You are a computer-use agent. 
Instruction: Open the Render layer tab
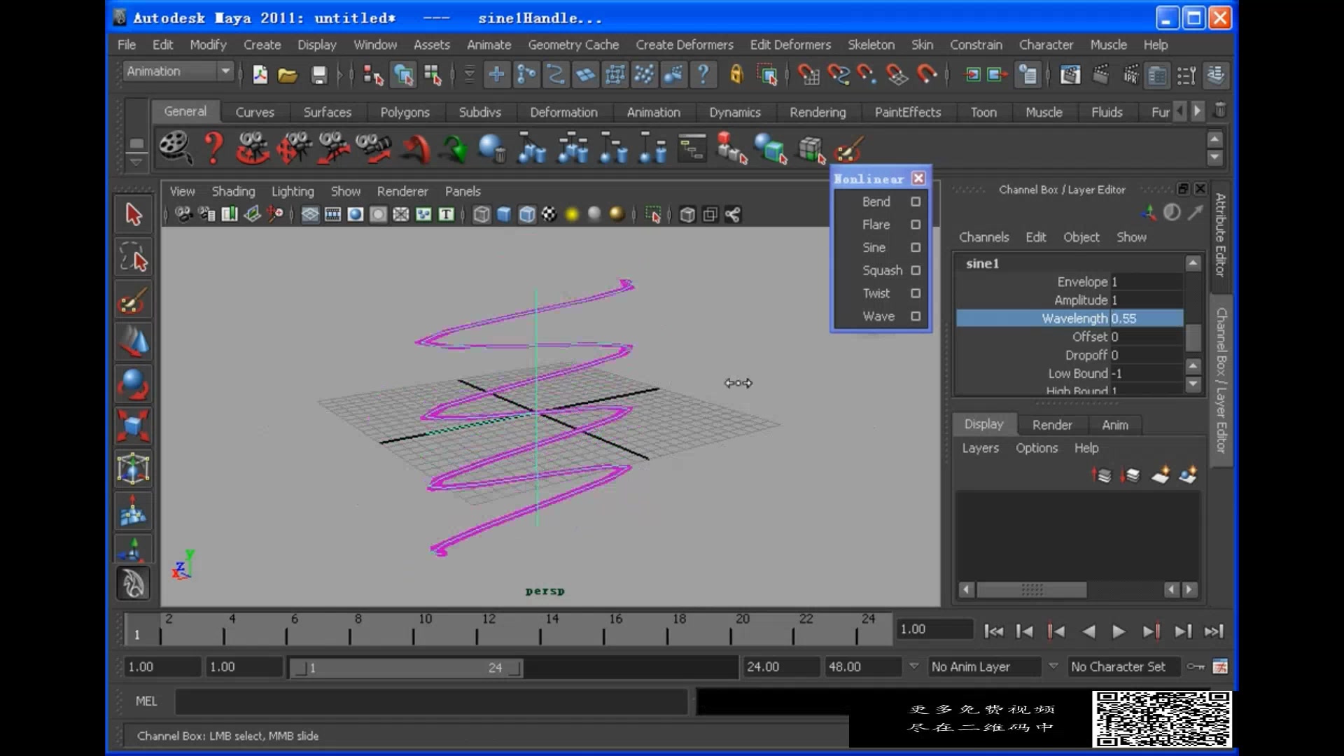[1051, 425]
